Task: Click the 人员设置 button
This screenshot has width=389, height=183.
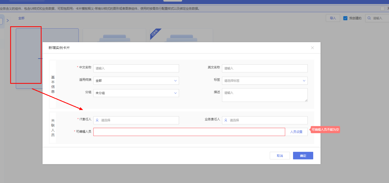Action: click(x=296, y=132)
